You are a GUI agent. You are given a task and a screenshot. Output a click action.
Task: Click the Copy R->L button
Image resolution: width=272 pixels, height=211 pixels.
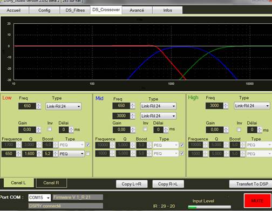tap(168, 184)
